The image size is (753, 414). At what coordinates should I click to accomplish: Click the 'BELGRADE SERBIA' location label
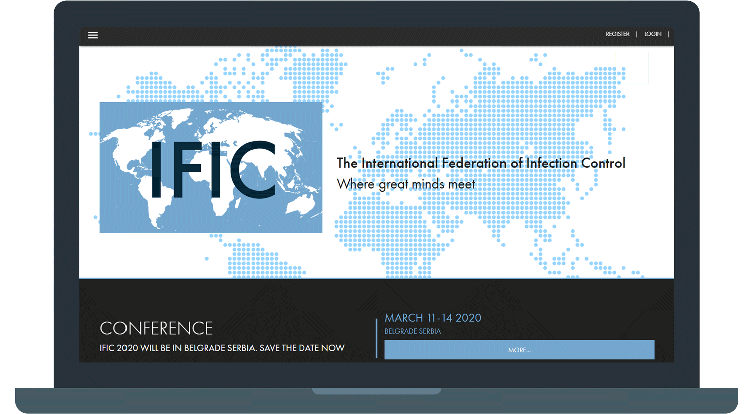[x=412, y=331]
